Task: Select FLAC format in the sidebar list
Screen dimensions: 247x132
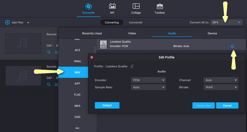Action: [x=77, y=94]
